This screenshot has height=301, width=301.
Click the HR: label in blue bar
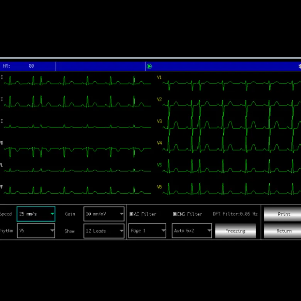pyautogui.click(x=7, y=66)
